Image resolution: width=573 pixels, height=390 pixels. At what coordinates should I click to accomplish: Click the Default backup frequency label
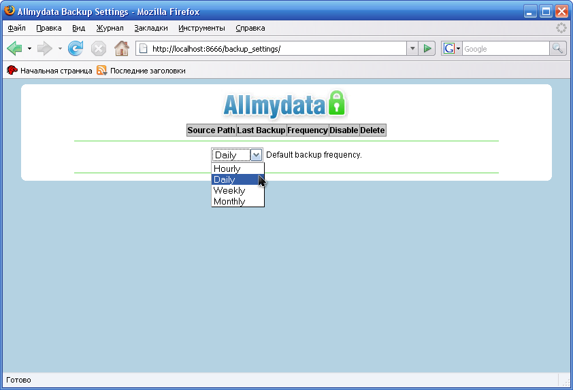314,155
